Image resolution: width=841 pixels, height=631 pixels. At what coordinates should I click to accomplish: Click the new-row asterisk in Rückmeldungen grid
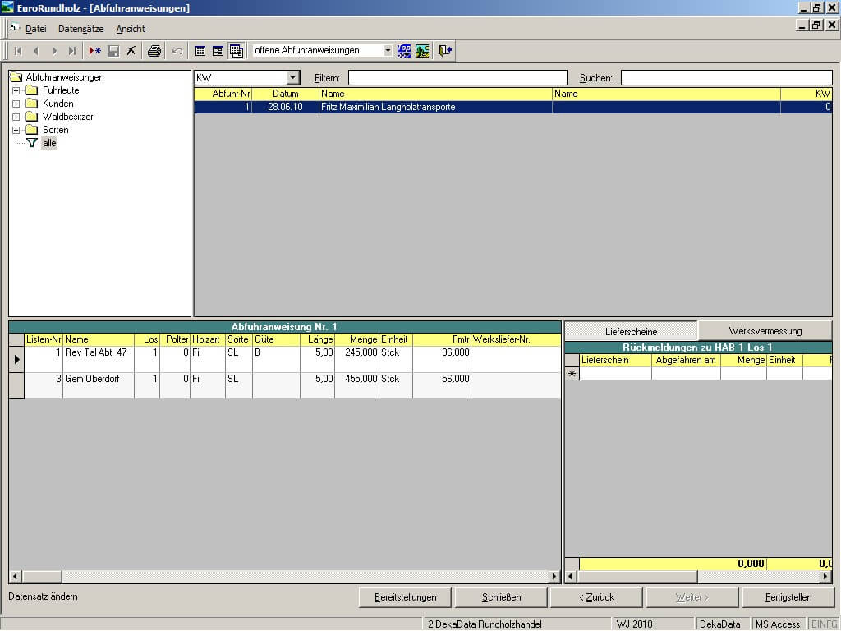pyautogui.click(x=572, y=374)
